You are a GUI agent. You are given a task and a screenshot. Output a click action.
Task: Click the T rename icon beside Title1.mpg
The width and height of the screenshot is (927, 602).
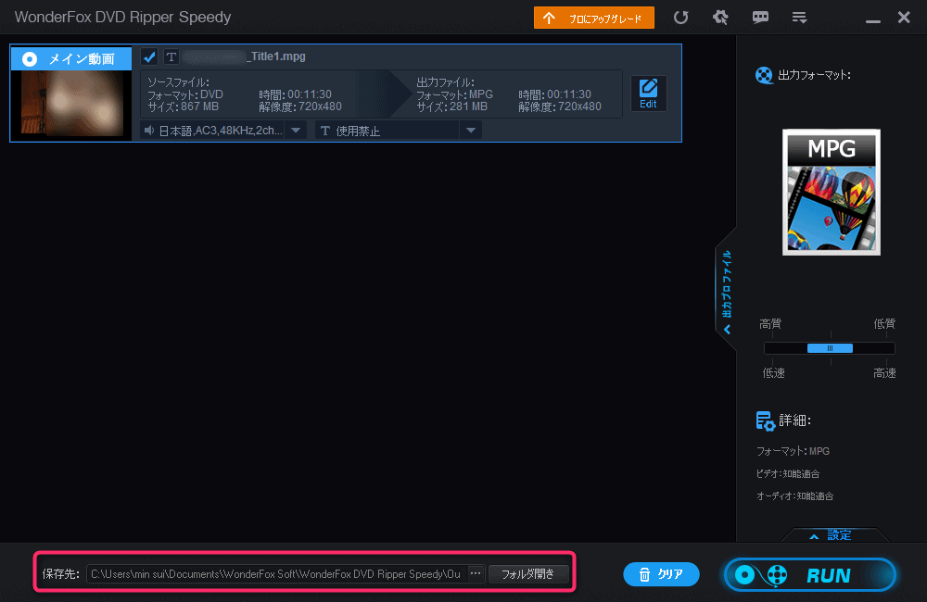coord(171,57)
